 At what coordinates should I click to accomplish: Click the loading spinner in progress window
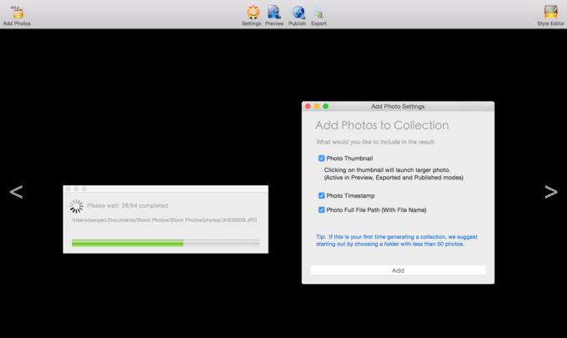point(77,206)
